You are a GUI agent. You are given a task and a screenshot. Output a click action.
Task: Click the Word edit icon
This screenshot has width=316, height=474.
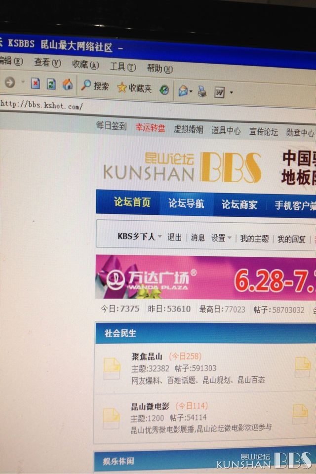[219, 92]
